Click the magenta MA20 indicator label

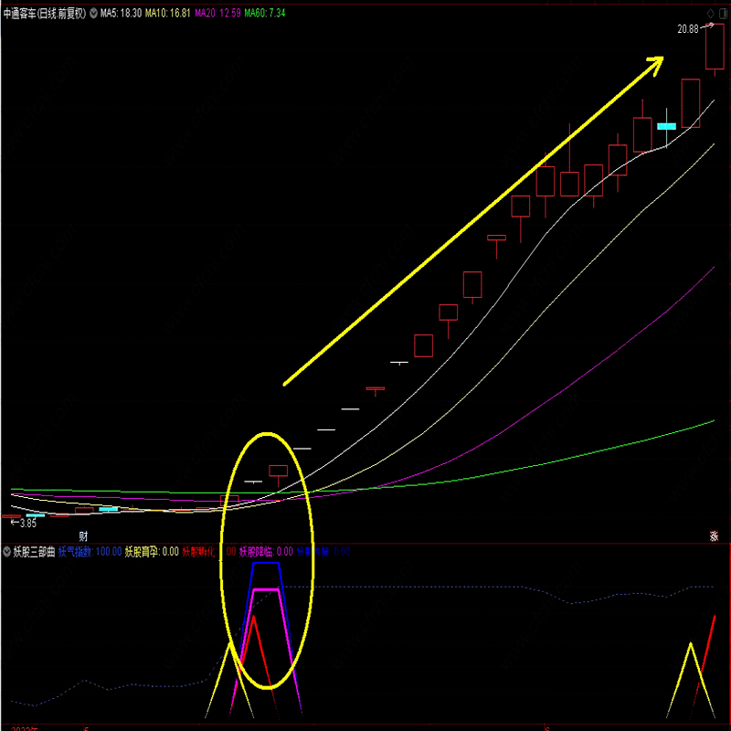(224, 14)
